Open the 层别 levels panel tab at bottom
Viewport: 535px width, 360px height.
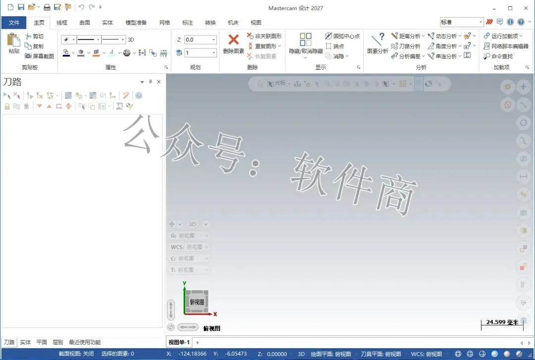(x=57, y=342)
